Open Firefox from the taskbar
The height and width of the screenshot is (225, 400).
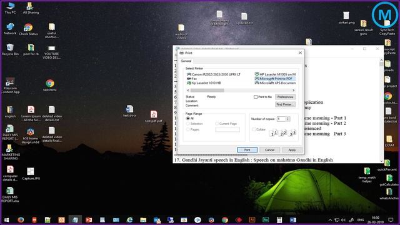[21, 220]
